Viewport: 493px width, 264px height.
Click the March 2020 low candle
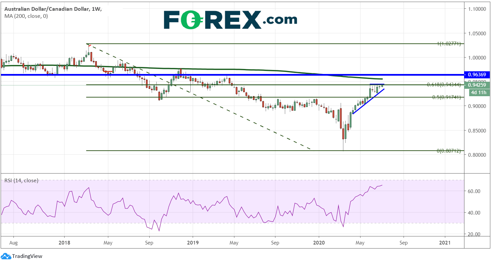tap(343, 134)
